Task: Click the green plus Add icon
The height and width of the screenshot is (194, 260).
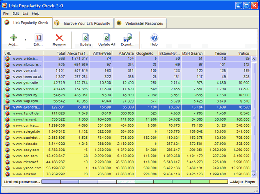Action: coord(13,38)
